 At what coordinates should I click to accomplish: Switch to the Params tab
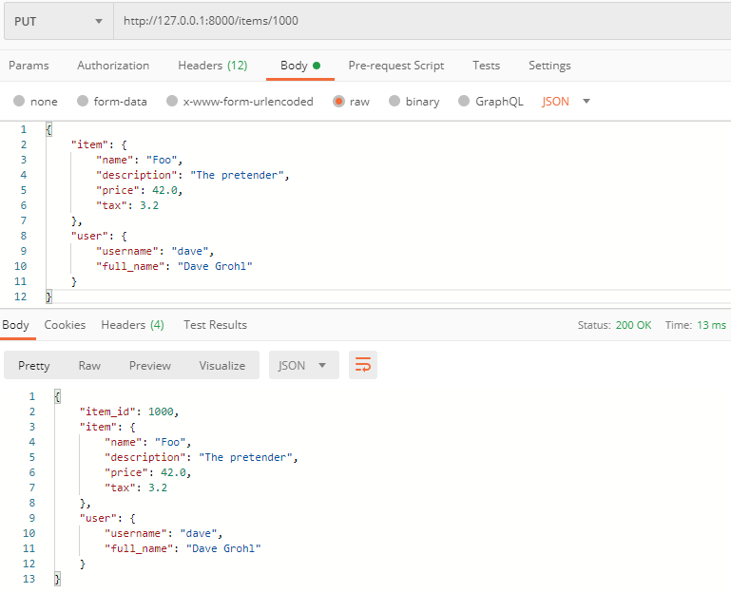click(x=29, y=66)
